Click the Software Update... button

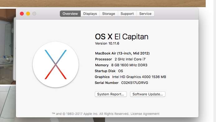pos(148,94)
